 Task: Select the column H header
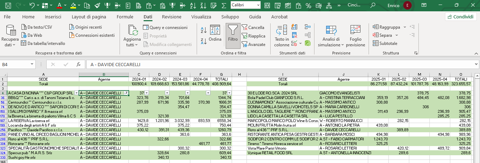coord(239,74)
